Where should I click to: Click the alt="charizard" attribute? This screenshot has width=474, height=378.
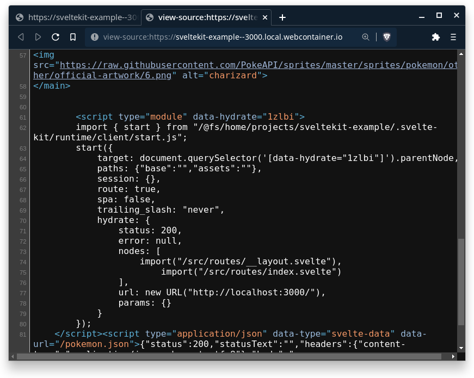[222, 75]
